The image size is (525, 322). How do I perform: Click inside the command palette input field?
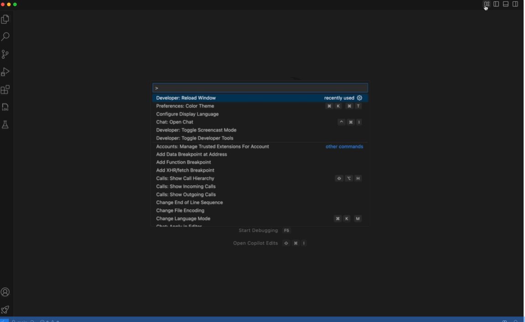(260, 87)
